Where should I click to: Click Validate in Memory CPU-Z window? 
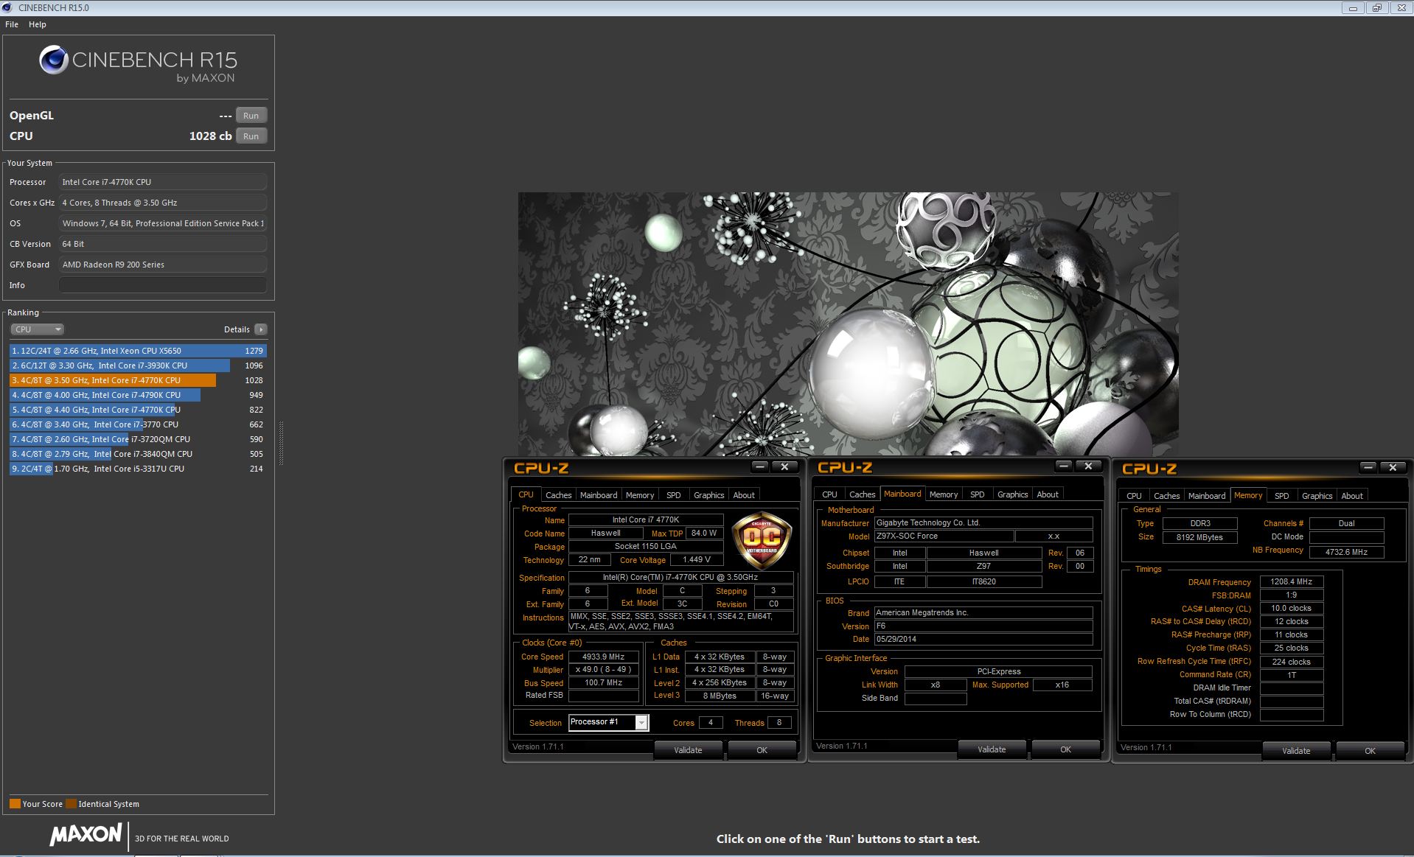point(1296,751)
